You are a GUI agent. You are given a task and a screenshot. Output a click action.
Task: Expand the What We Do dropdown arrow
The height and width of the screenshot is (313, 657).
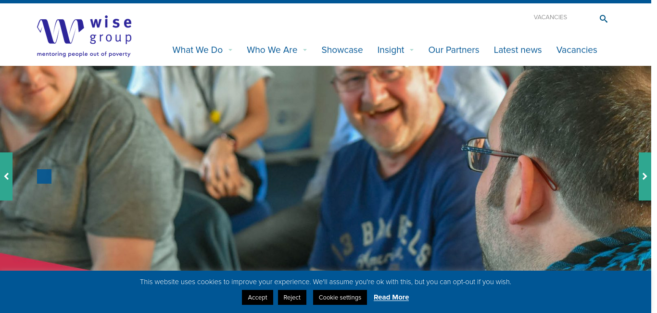[x=230, y=50]
